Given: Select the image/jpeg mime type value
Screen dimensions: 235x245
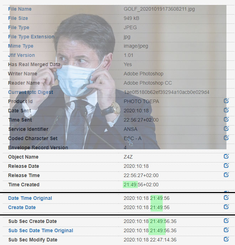Looking at the screenshot, I should click(136, 46).
